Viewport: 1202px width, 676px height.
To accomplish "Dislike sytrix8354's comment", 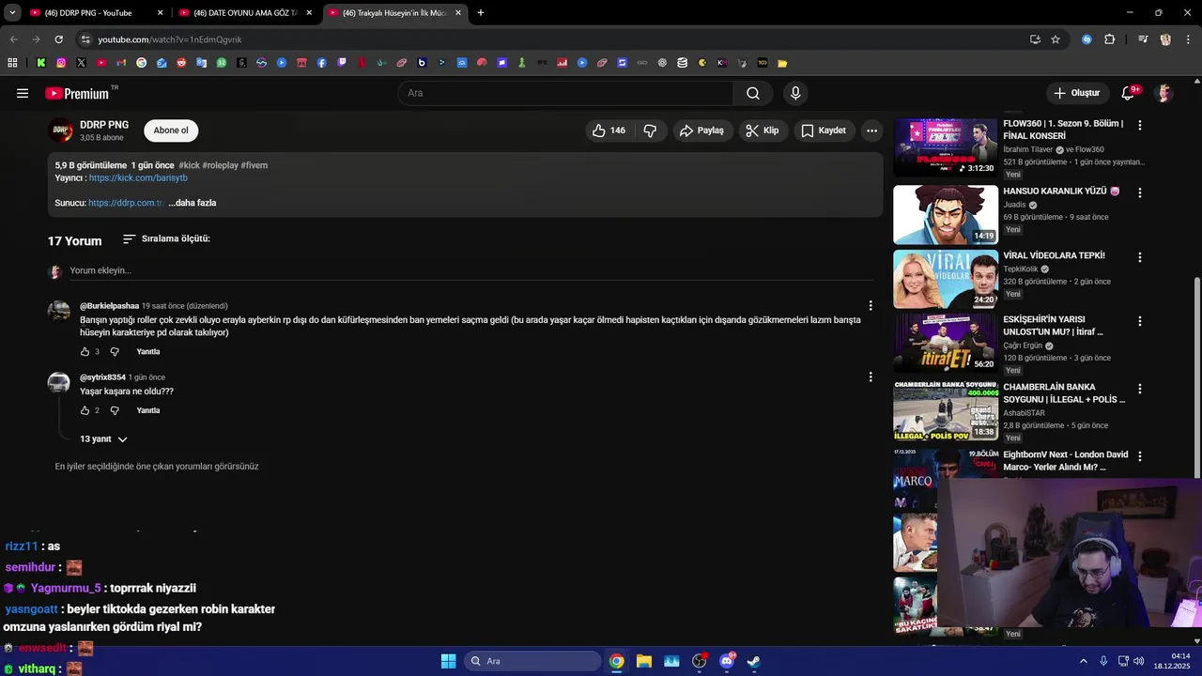I will [115, 411].
